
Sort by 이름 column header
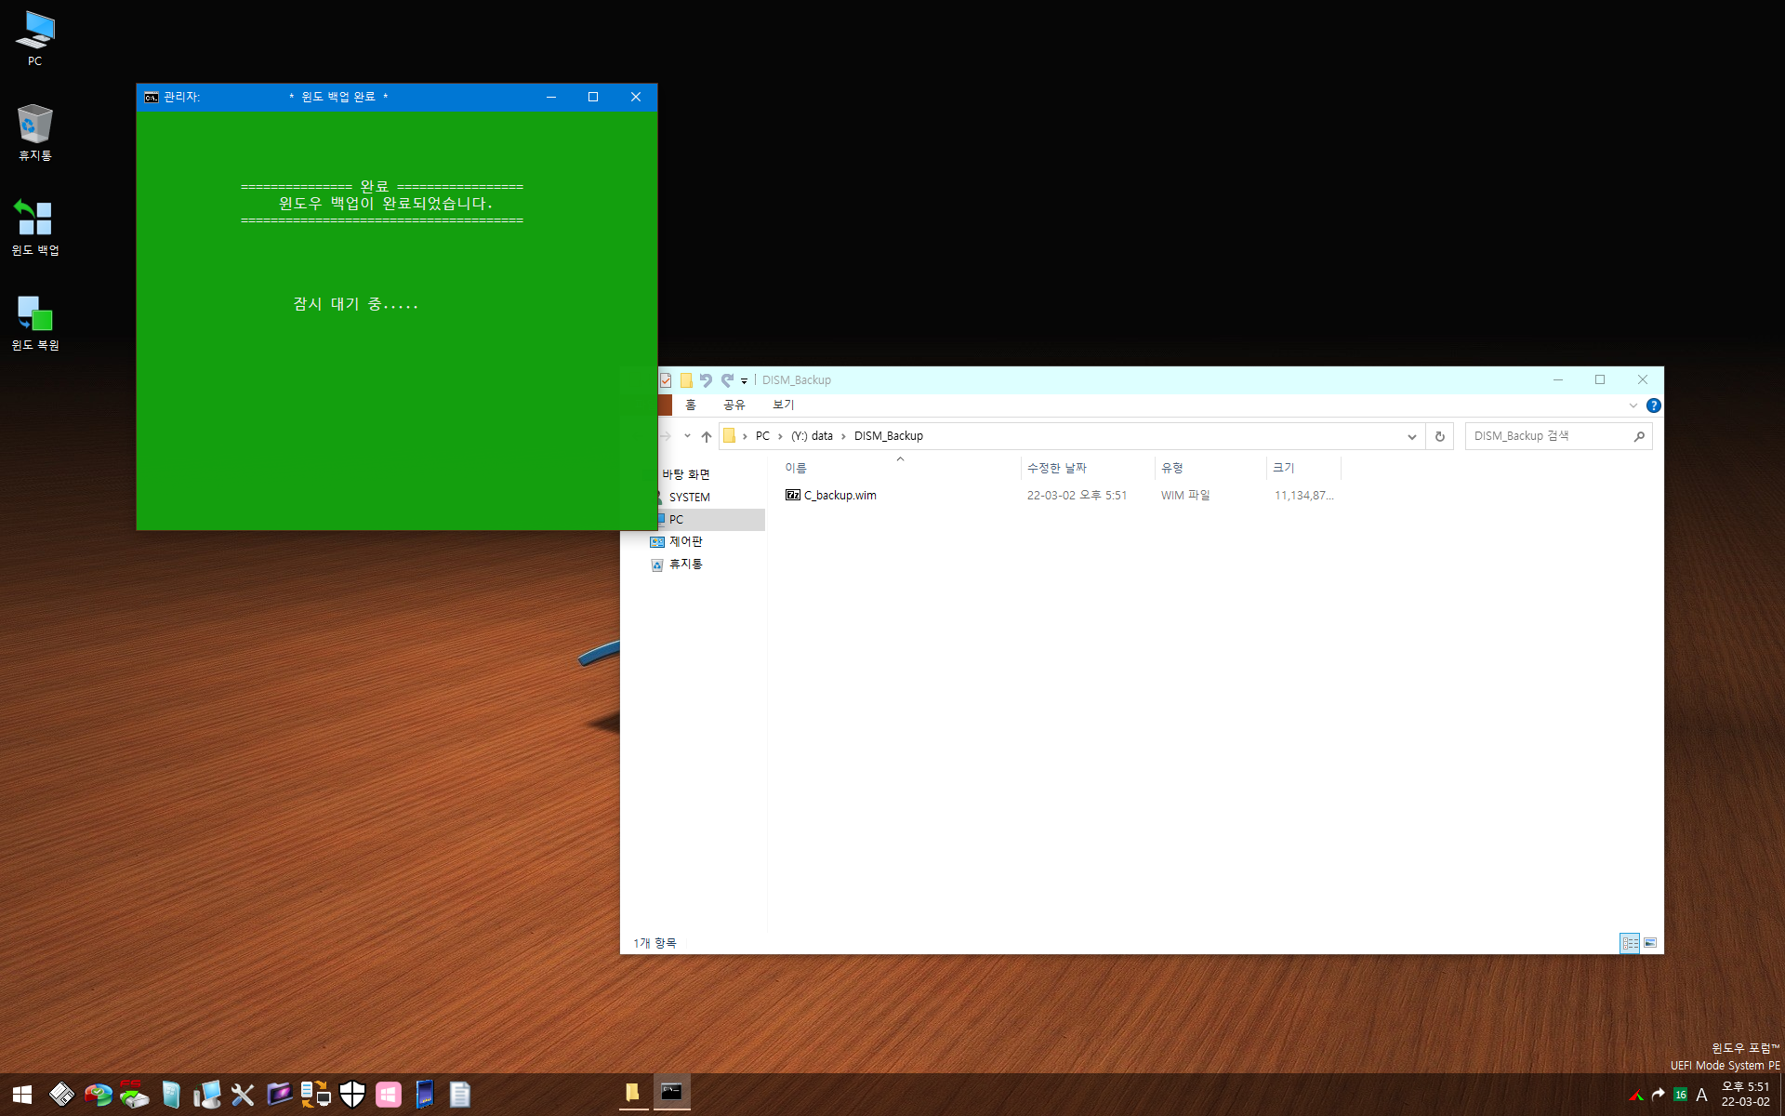[900, 468]
